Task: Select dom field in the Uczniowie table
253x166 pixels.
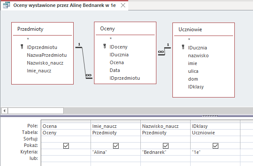Action: (x=193, y=79)
